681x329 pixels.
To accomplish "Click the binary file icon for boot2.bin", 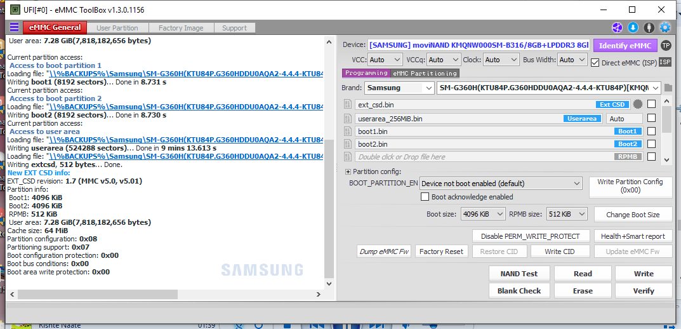I will [347, 144].
